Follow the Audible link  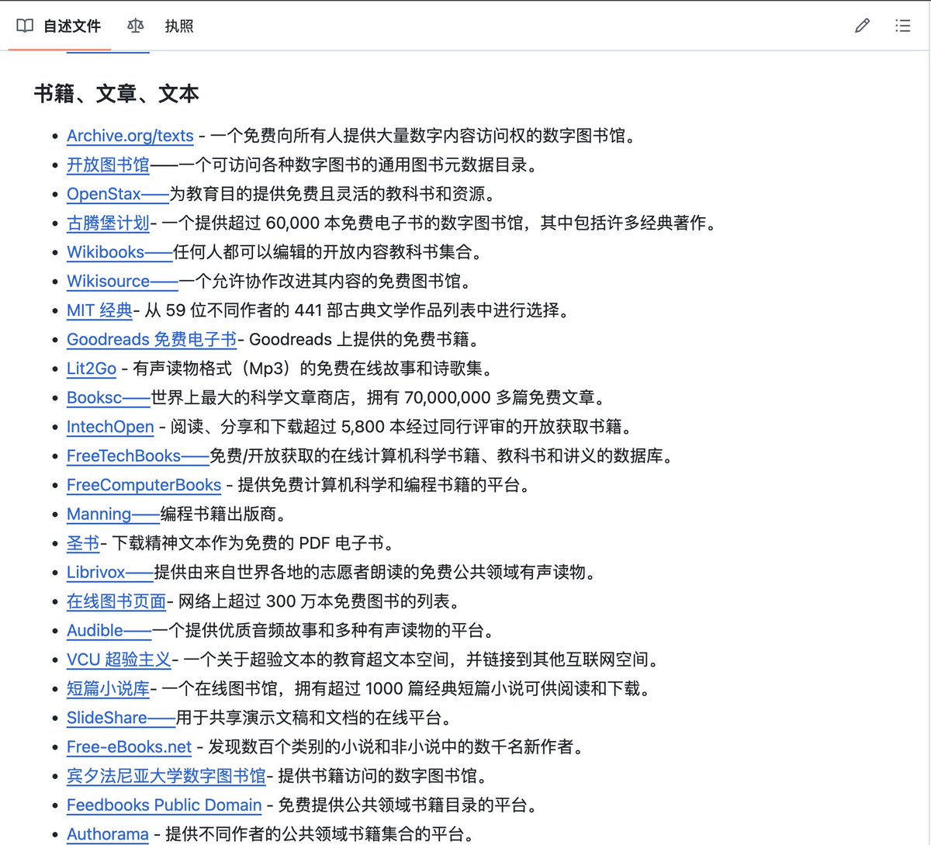pos(109,630)
